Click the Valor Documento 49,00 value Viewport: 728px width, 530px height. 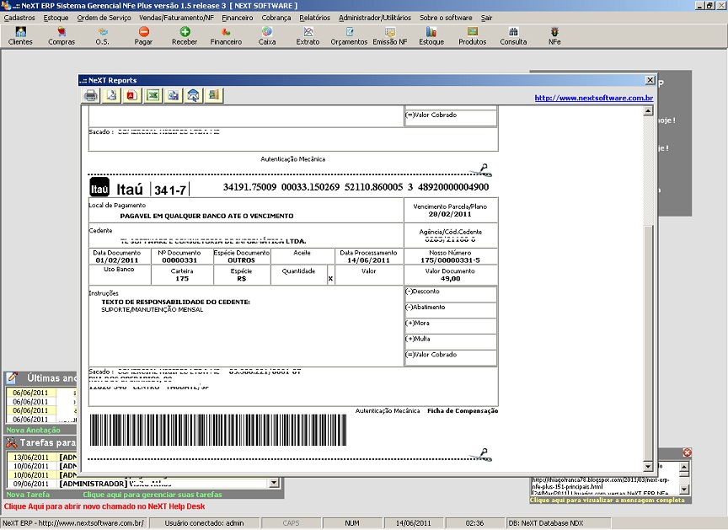(x=450, y=279)
